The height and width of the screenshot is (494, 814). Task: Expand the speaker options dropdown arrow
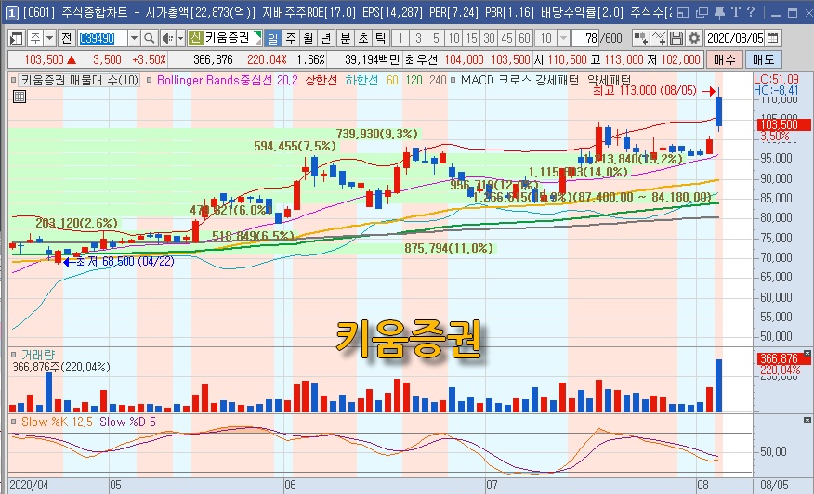180,38
